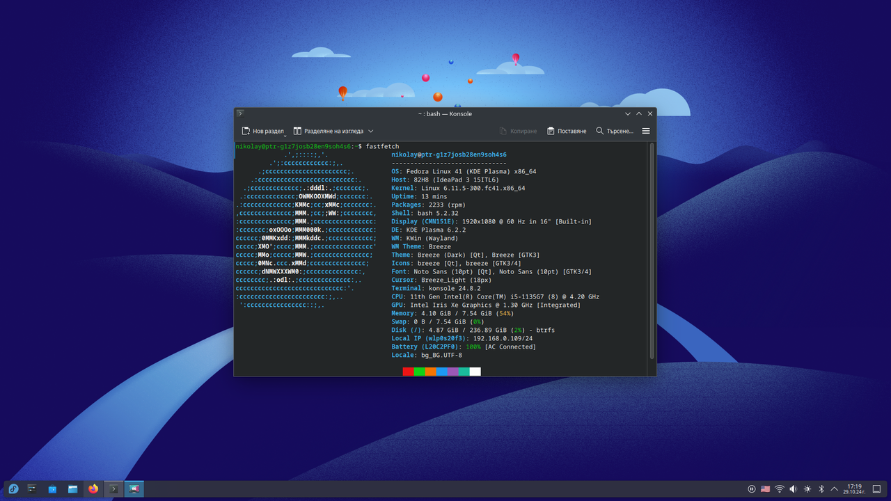Close the Konsole window
891x501 pixels.
pyautogui.click(x=650, y=113)
